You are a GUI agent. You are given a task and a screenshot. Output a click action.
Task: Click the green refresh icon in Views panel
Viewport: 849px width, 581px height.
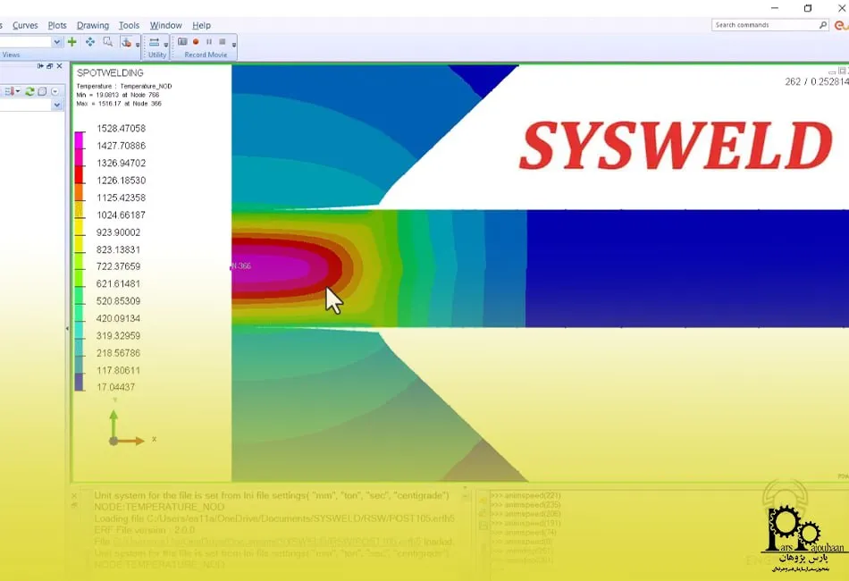pos(29,89)
